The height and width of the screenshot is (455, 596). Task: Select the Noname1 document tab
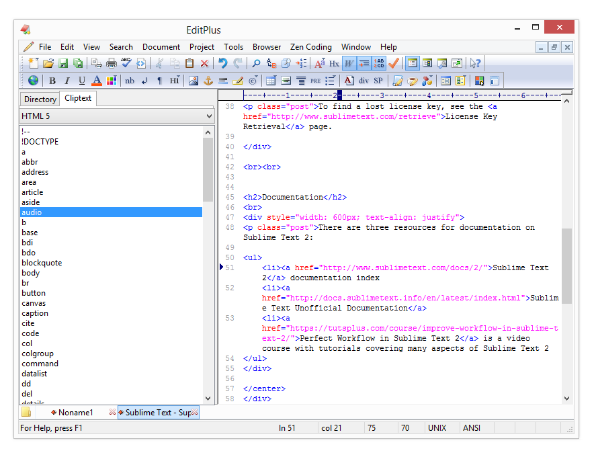coord(75,412)
